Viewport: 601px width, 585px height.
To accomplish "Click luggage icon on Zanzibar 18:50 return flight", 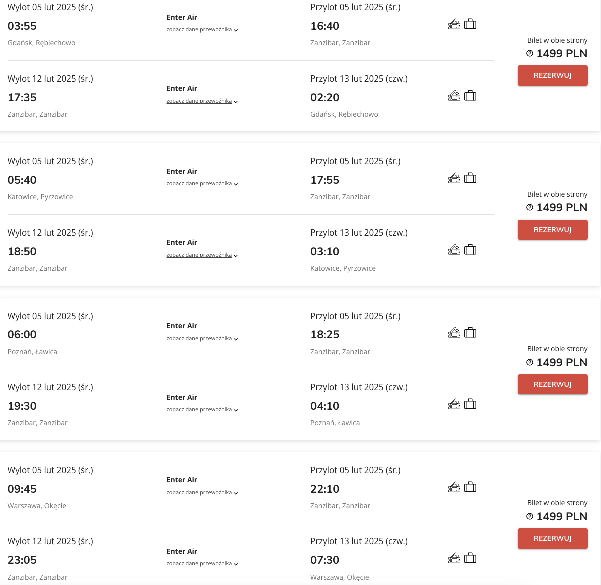I will tap(470, 249).
